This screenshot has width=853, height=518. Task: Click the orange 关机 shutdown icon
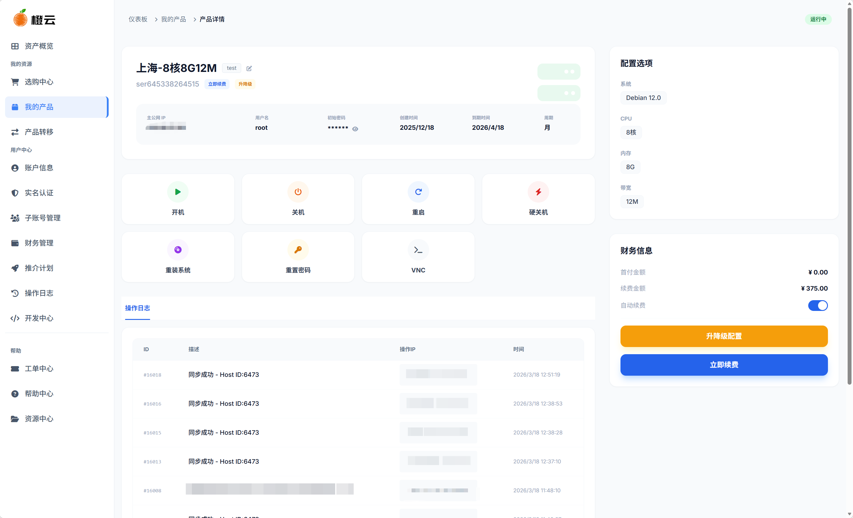point(298,192)
